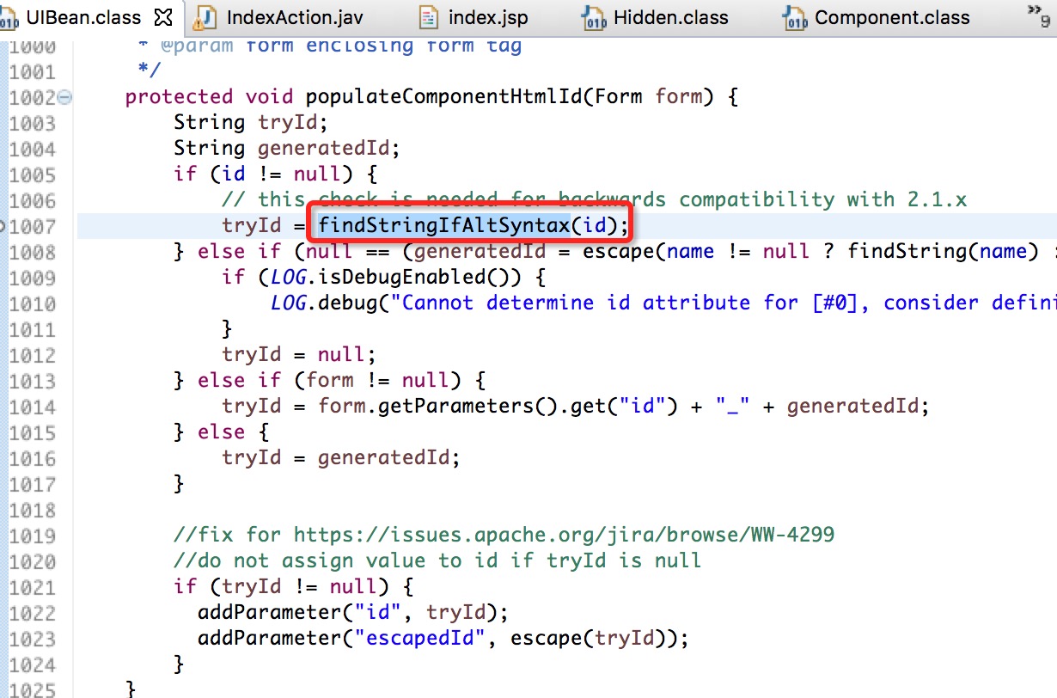Click line number 1021 in the gutter

click(x=33, y=587)
